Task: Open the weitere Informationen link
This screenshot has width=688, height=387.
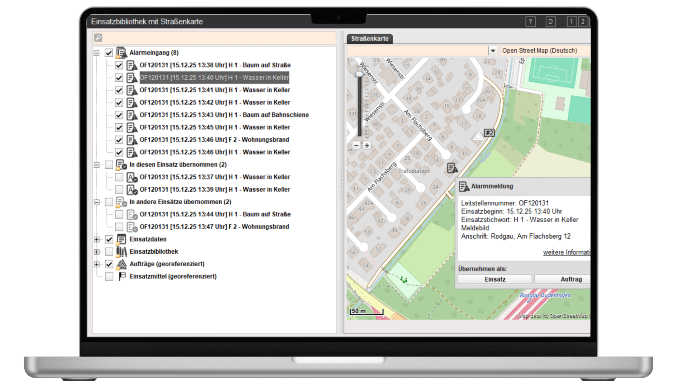Action: pos(566,252)
